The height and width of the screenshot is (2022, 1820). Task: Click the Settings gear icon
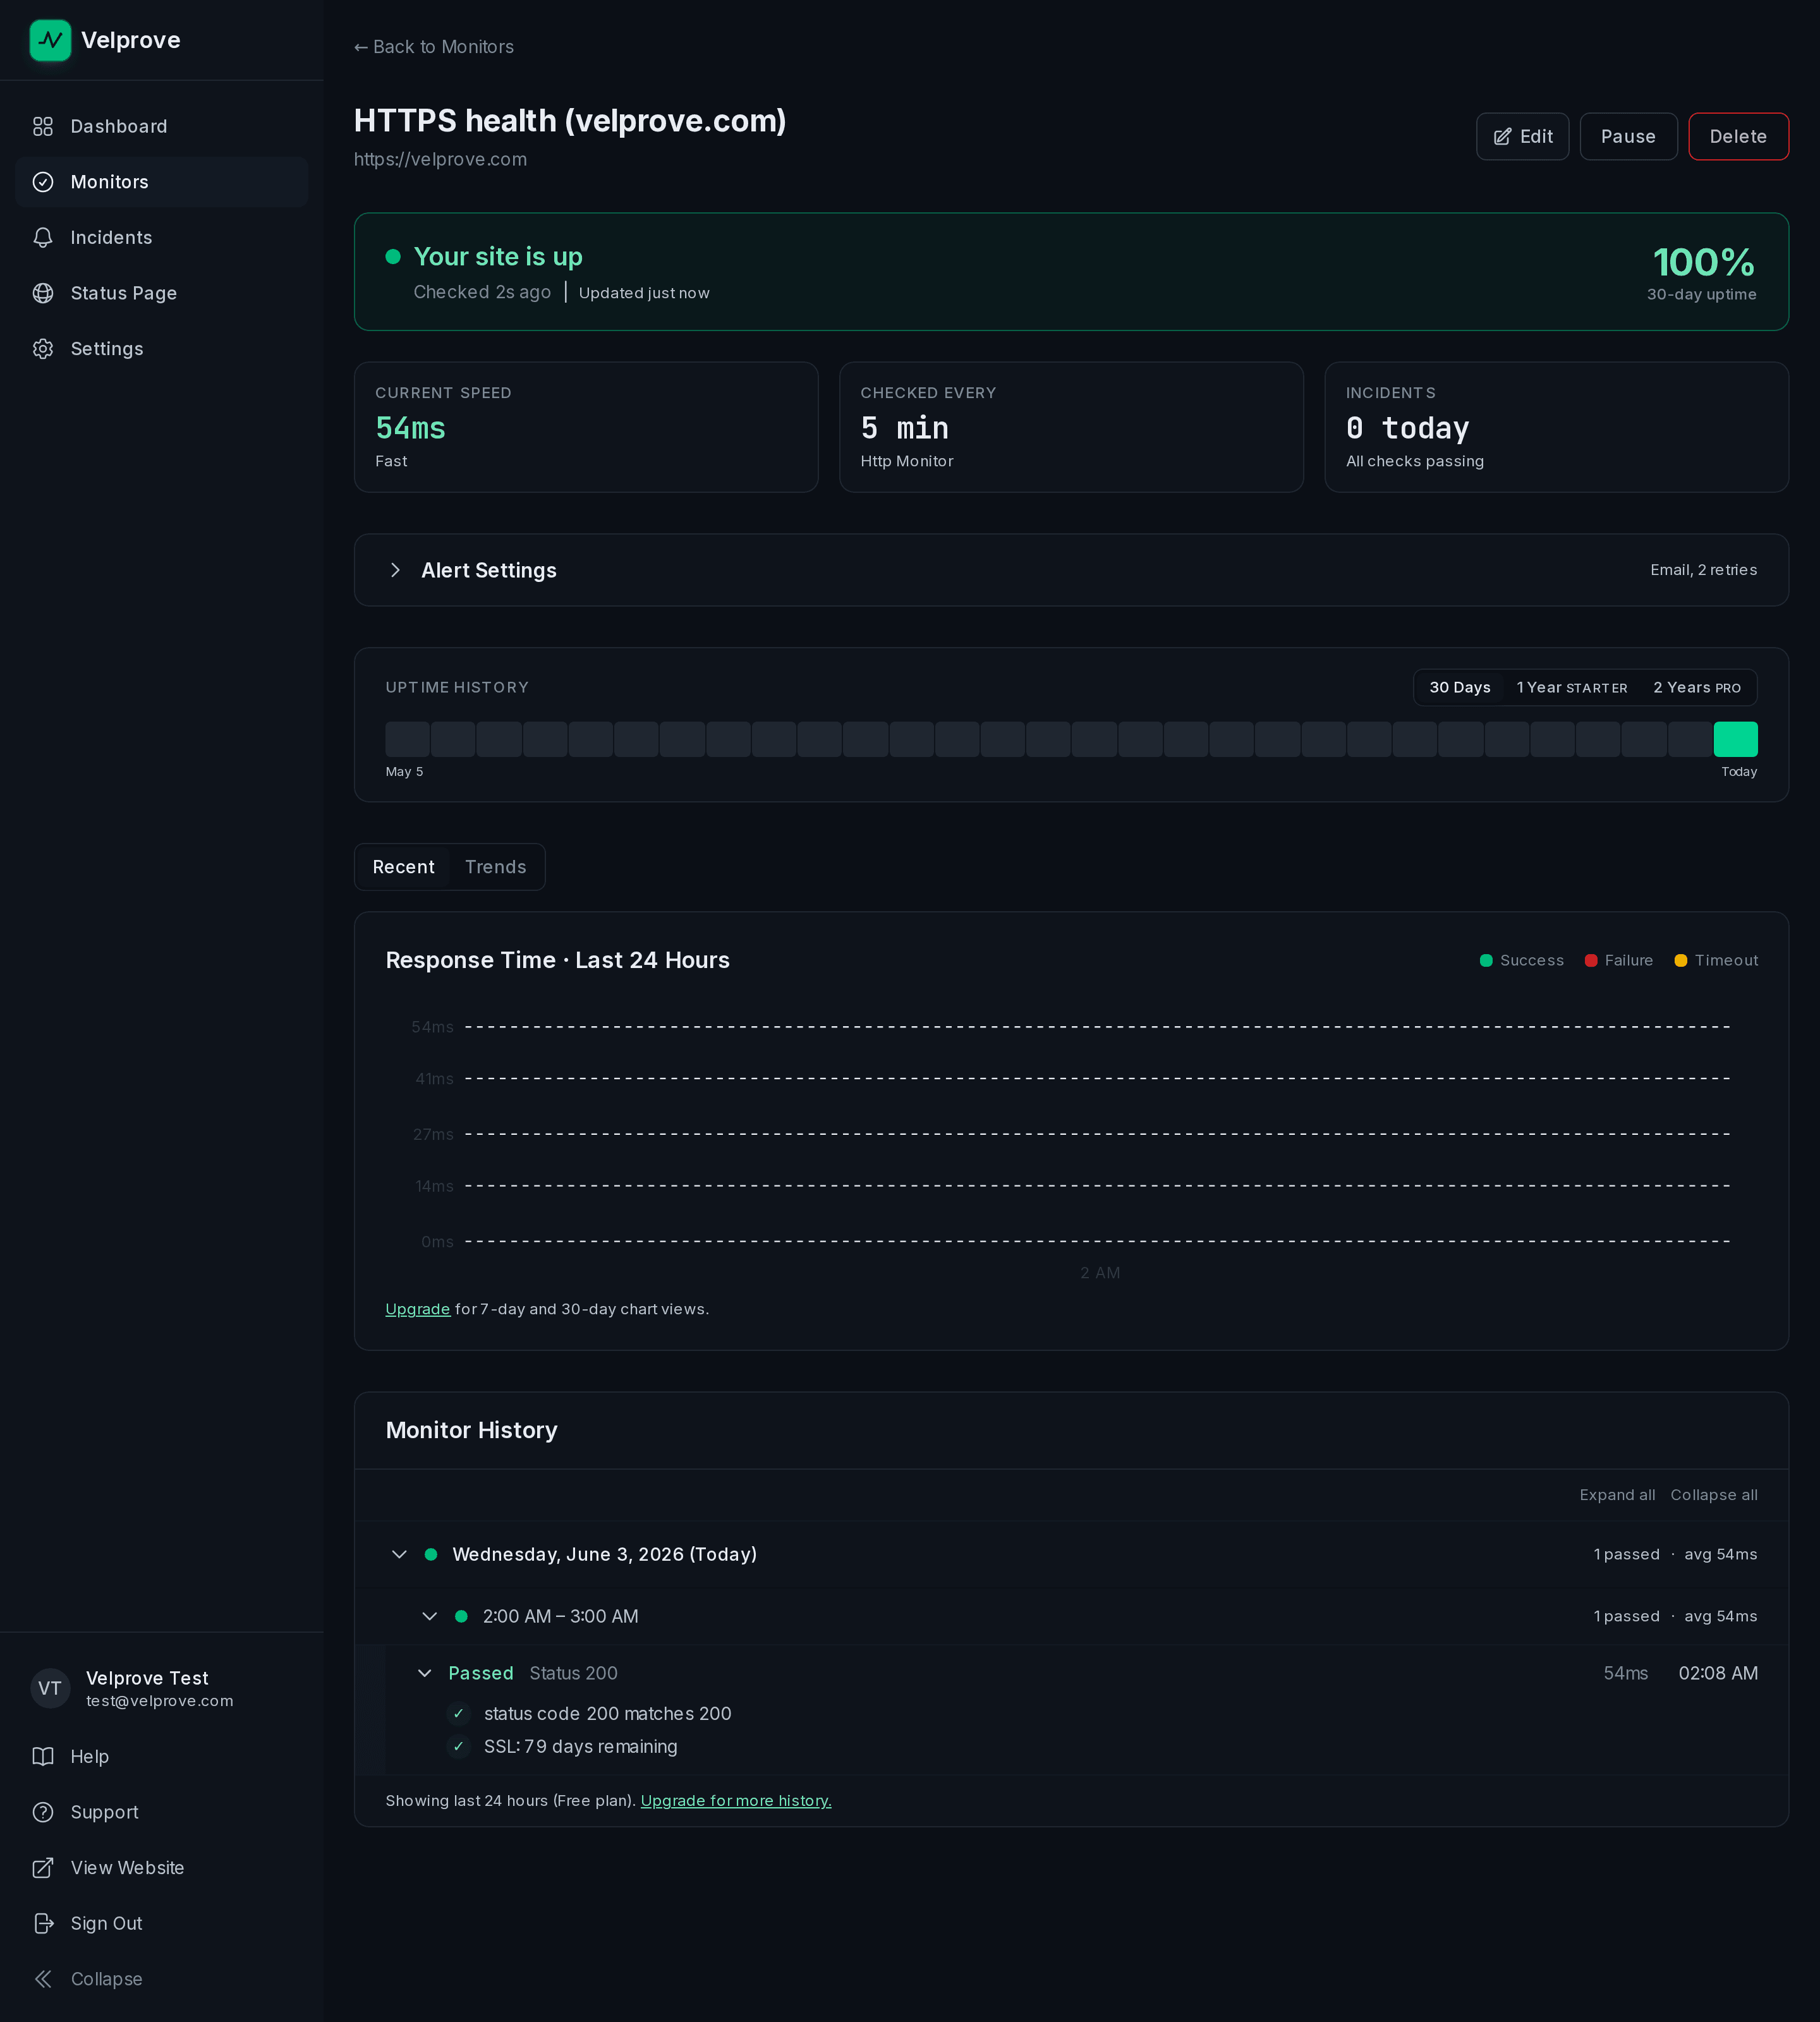[43, 349]
